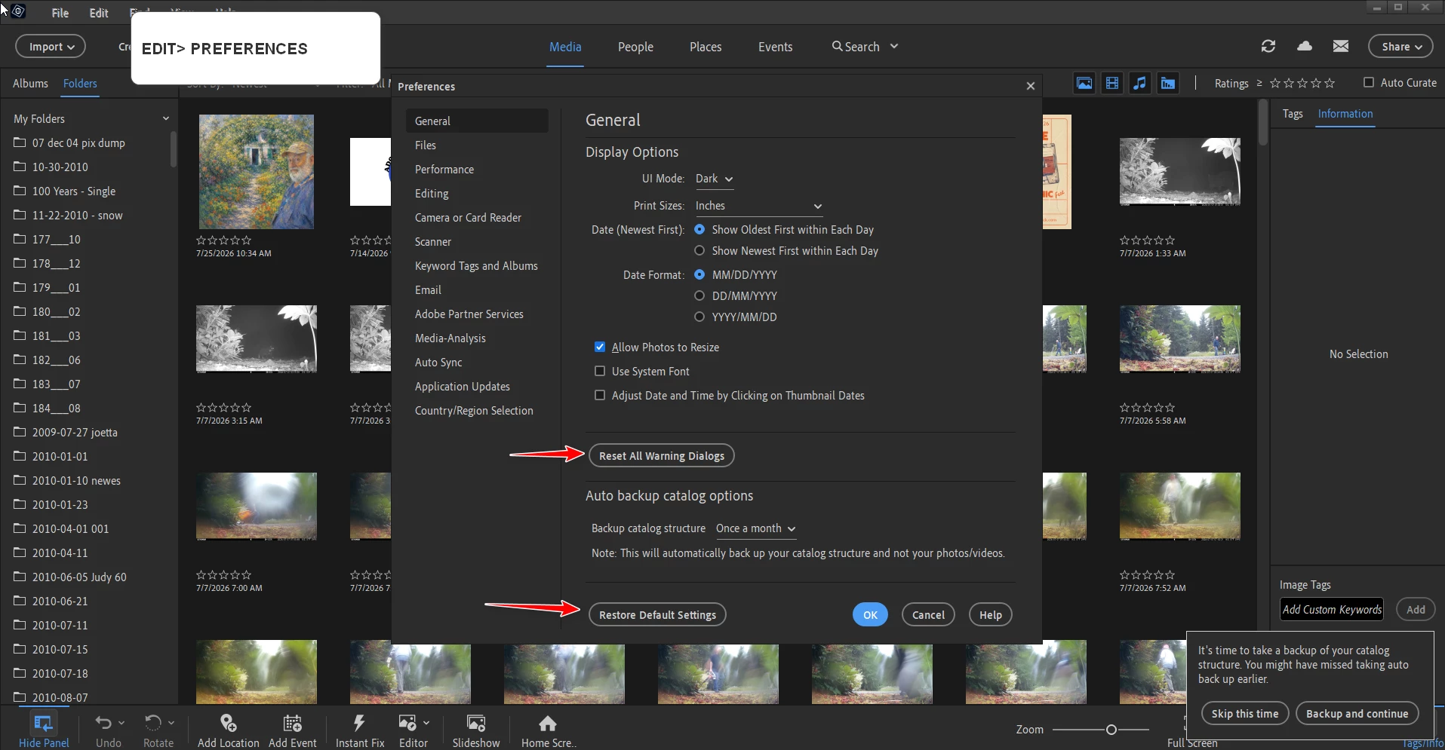1445x750 pixels.
Task: Click the envelope mail icon
Action: point(1341,46)
